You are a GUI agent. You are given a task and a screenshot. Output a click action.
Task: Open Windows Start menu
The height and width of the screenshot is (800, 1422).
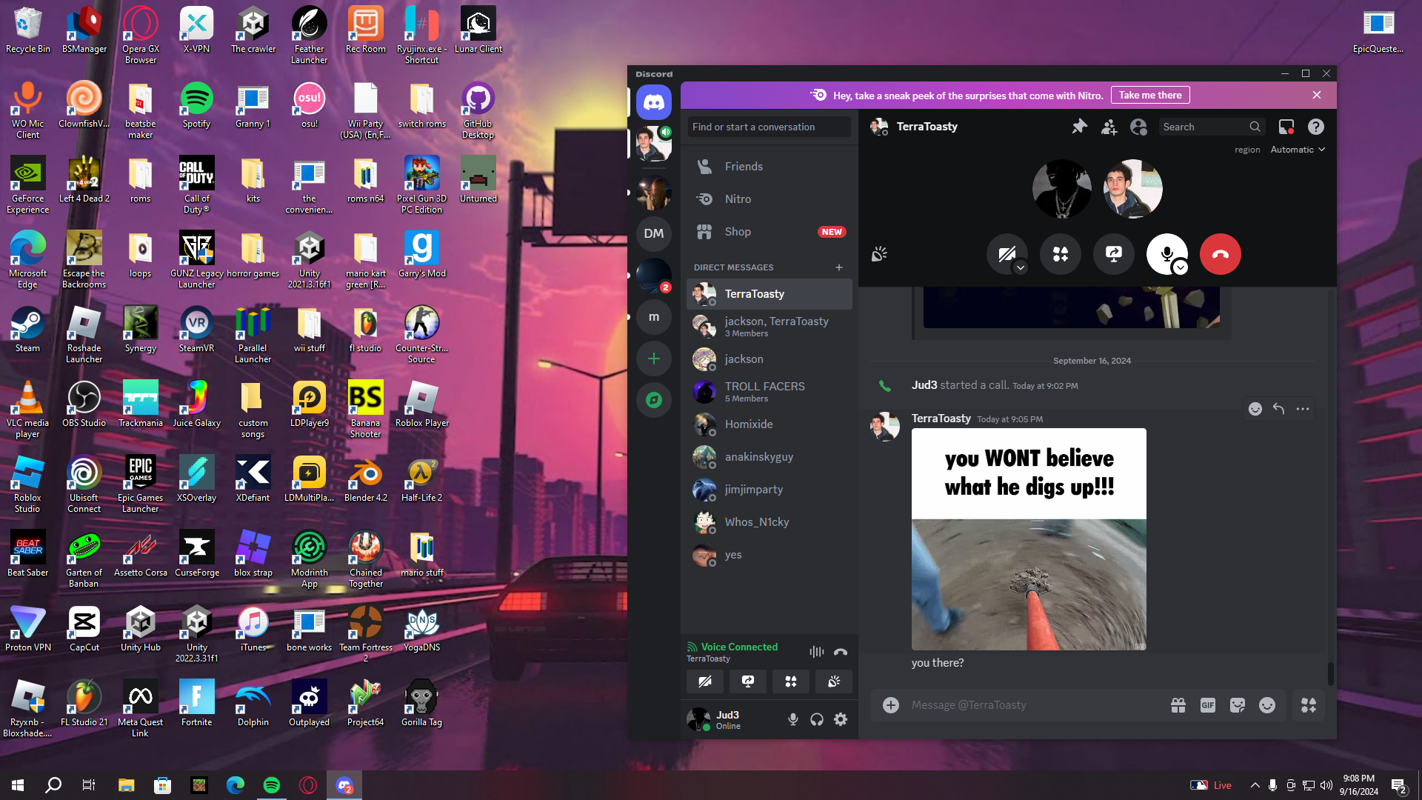pyautogui.click(x=18, y=785)
